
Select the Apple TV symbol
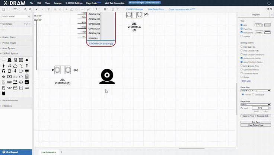tap(27, 82)
